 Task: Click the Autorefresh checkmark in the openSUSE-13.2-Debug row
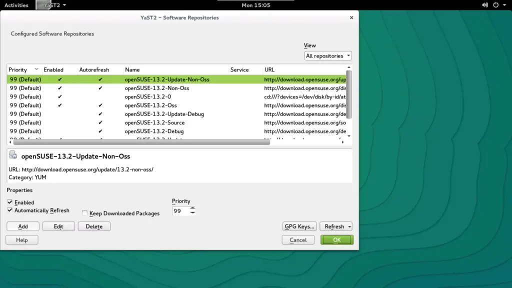pyautogui.click(x=100, y=131)
